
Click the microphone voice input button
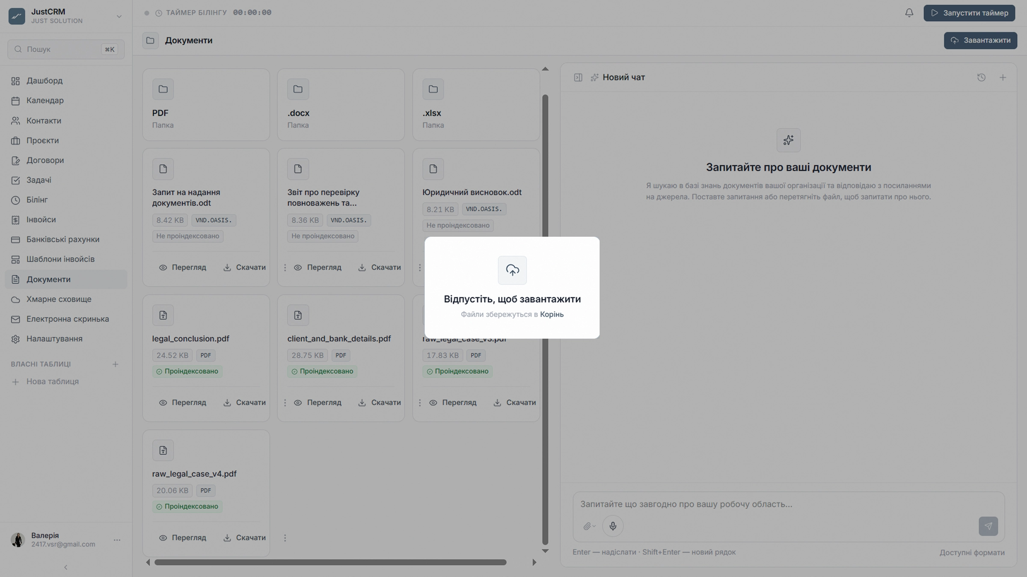[612, 526]
